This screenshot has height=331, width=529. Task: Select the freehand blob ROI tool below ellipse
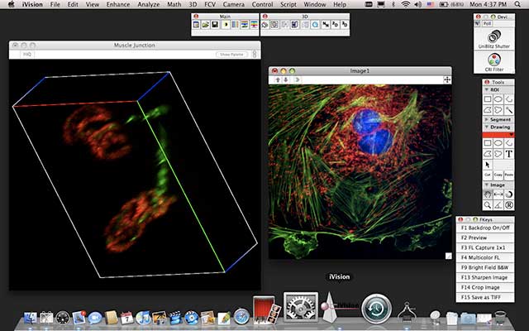point(498,110)
